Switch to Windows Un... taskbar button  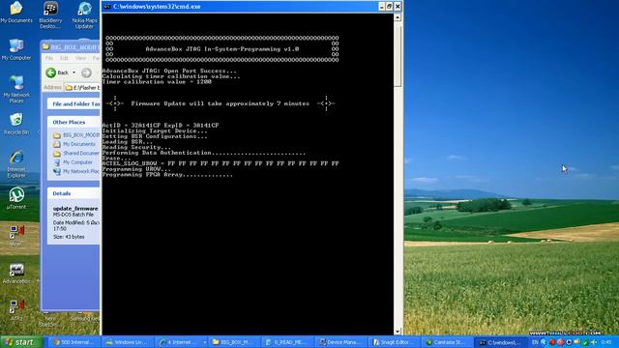point(127,342)
